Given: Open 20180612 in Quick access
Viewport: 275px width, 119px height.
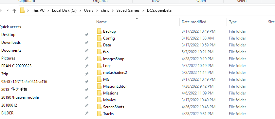Looking at the screenshot, I should pyautogui.click(x=9, y=105).
